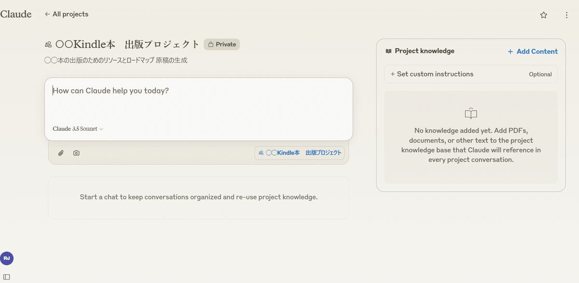The height and width of the screenshot is (283, 579).
Task: Open the three-dot project options menu
Action: (x=566, y=15)
